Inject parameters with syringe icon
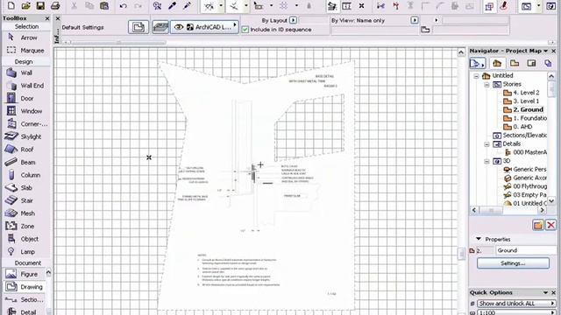Image resolution: width=561 pixels, height=315 pixels. click(187, 6)
